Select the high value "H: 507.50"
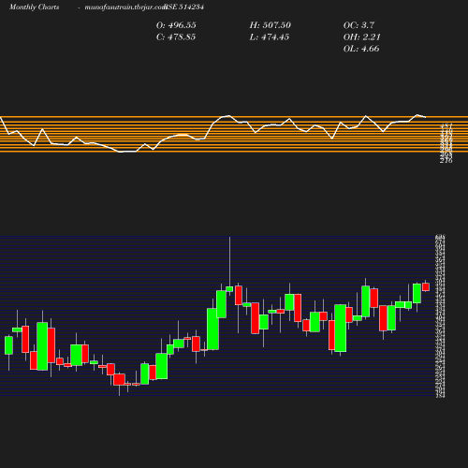Viewport: 468px width, 468px height. click(271, 25)
